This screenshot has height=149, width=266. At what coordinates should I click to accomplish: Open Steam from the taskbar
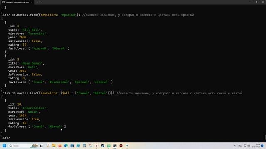(103, 146)
